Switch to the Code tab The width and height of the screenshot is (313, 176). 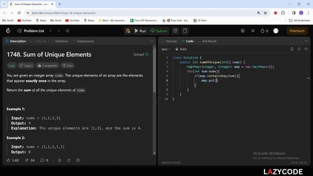coord(187,41)
